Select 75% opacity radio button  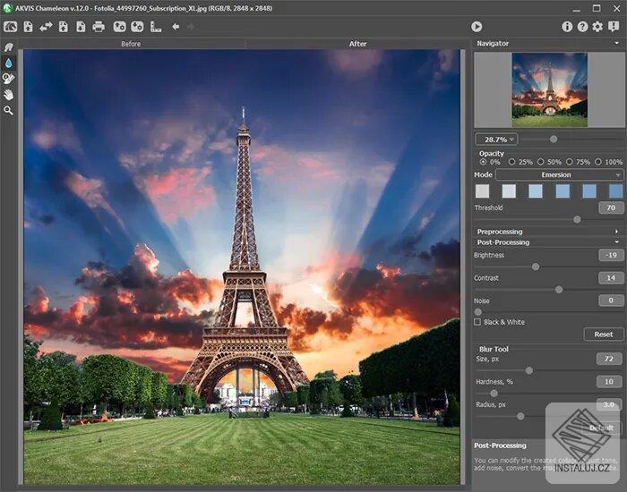[569, 162]
